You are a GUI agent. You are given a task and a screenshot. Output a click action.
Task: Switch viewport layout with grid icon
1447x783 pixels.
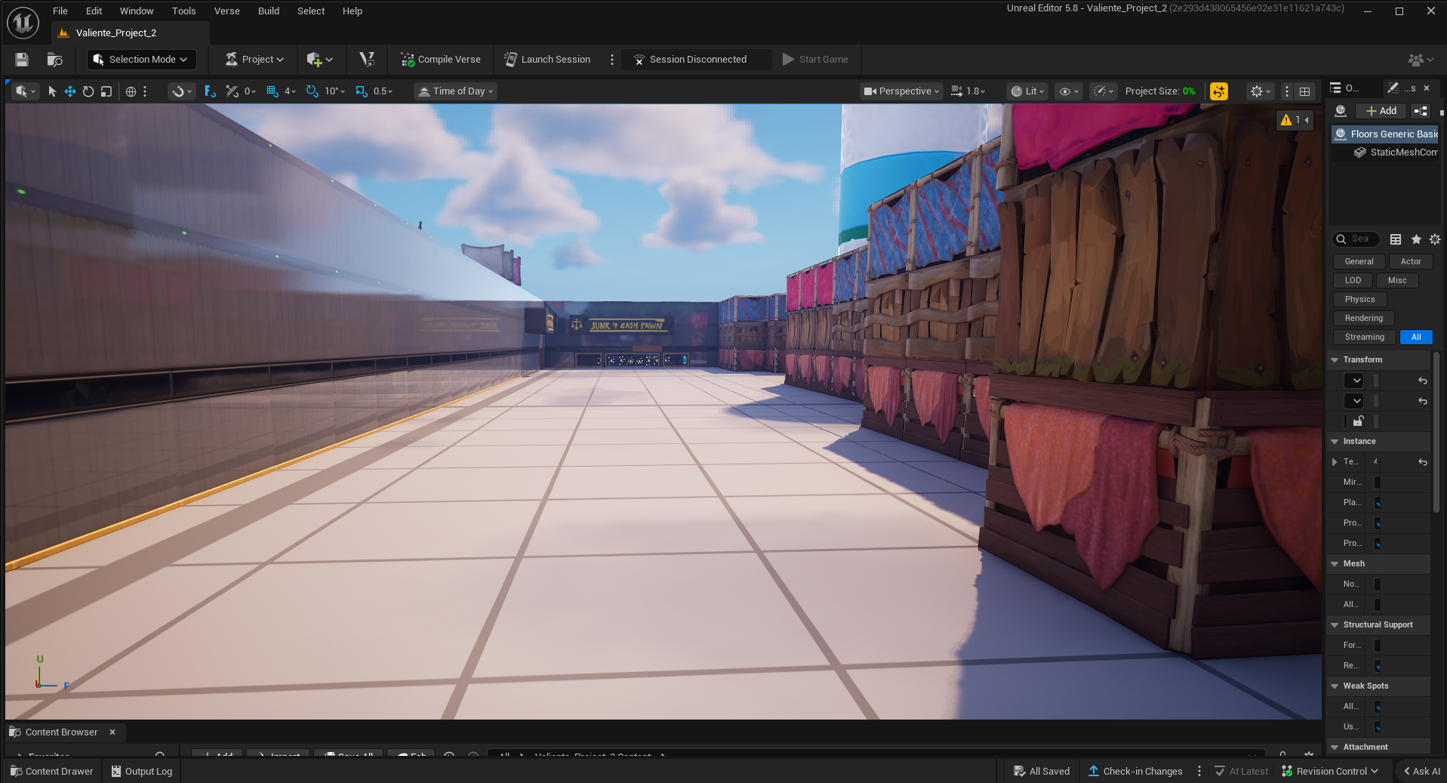(1304, 91)
